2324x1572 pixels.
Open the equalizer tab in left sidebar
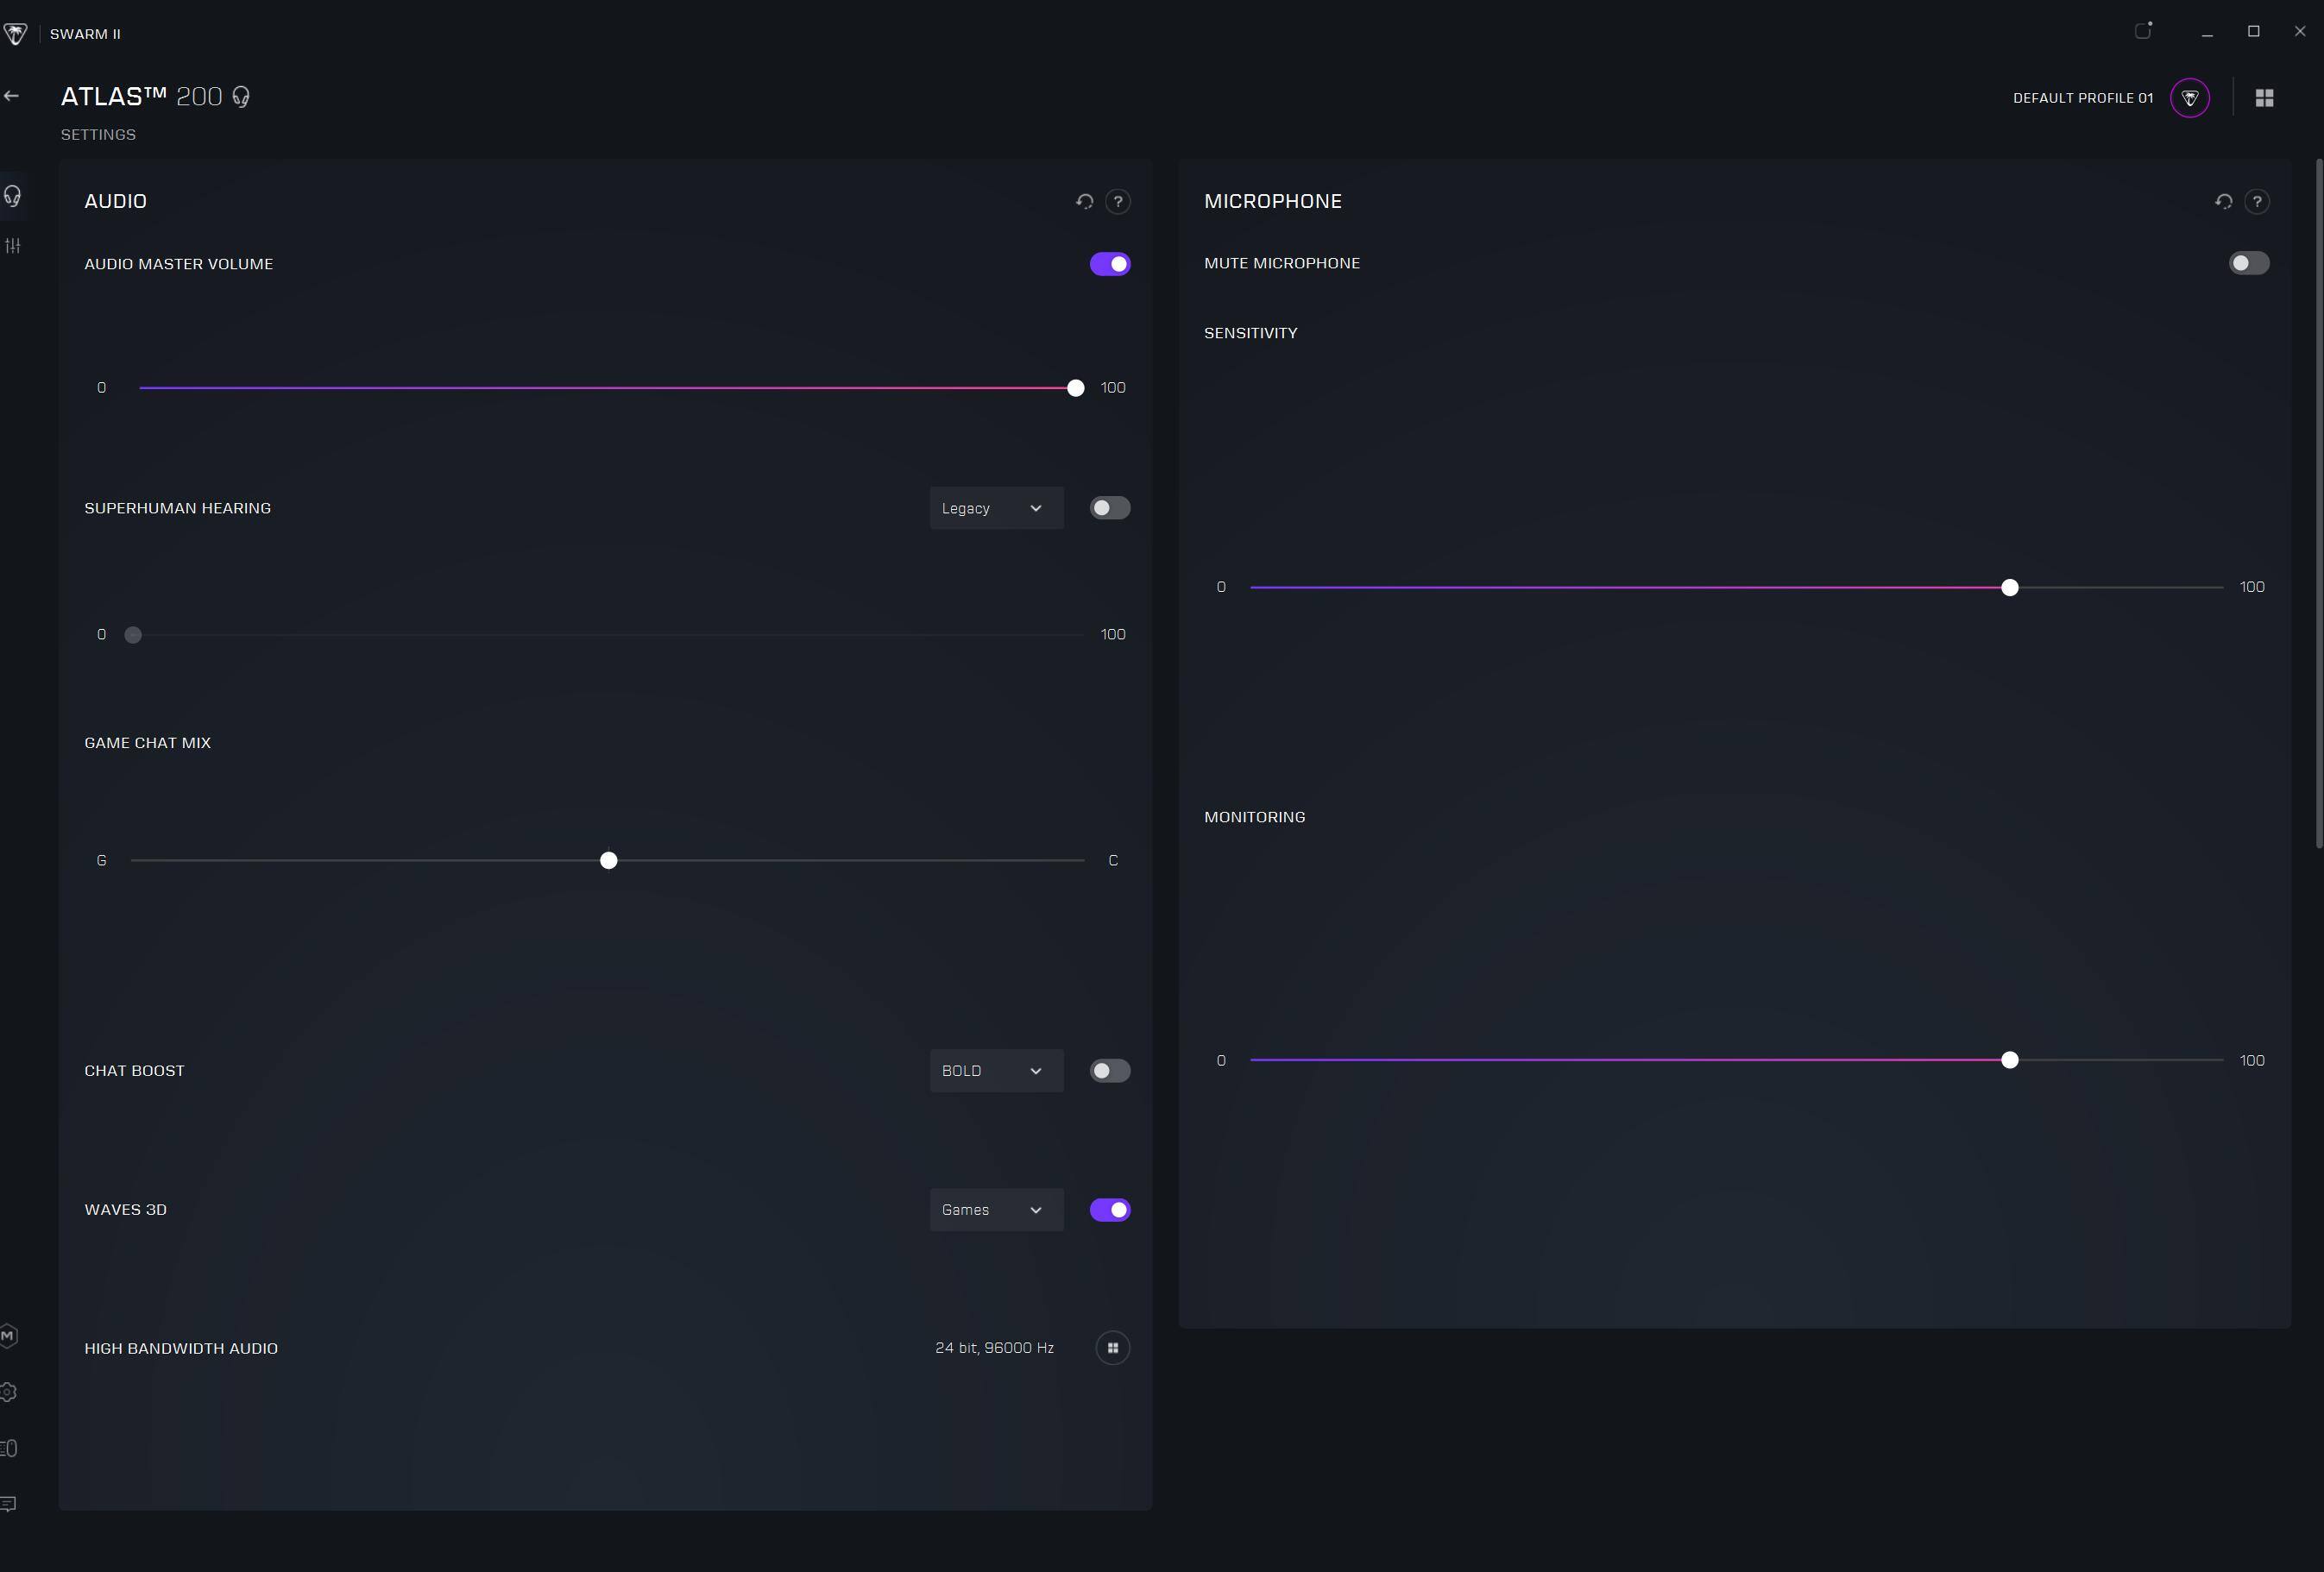point(13,245)
